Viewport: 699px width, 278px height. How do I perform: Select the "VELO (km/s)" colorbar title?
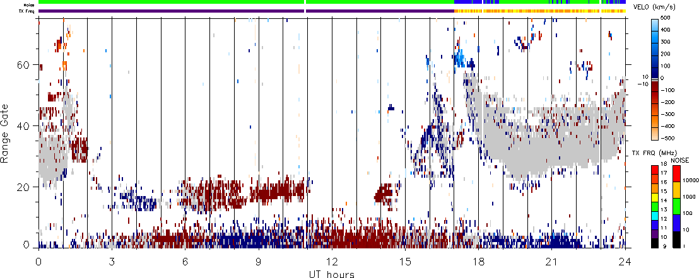654,8
